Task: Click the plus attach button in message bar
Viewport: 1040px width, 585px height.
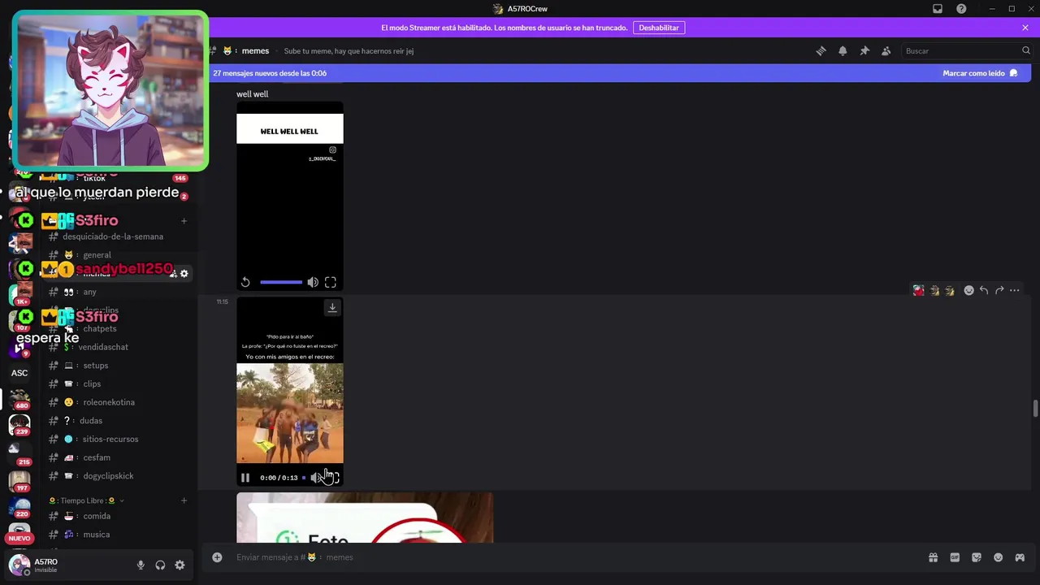Action: (x=217, y=557)
